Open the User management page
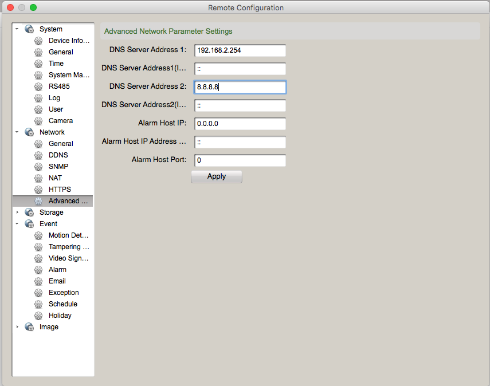The image size is (490, 386). (x=56, y=109)
